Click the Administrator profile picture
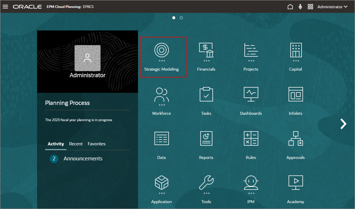The height and width of the screenshot is (209, 355). coord(87,58)
